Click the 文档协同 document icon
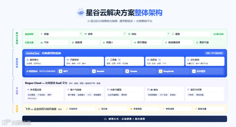Image resolution: width=236 pixels, height=127 pixels. point(67,109)
